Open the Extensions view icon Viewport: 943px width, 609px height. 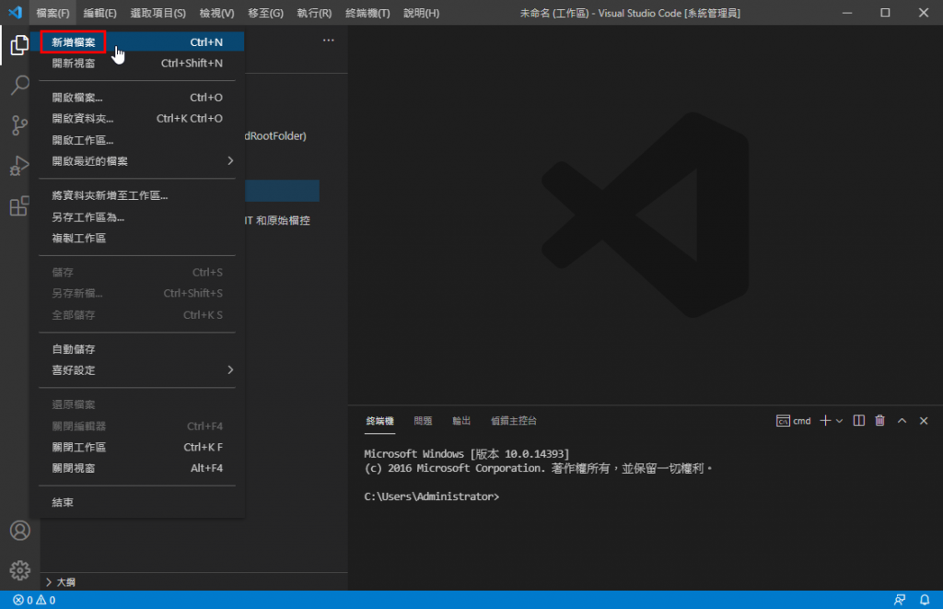[19, 205]
